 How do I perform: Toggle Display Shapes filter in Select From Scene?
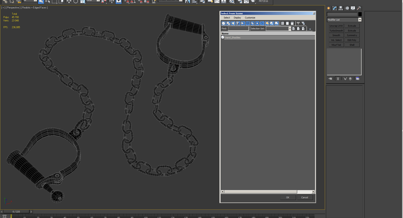[x=228, y=23]
